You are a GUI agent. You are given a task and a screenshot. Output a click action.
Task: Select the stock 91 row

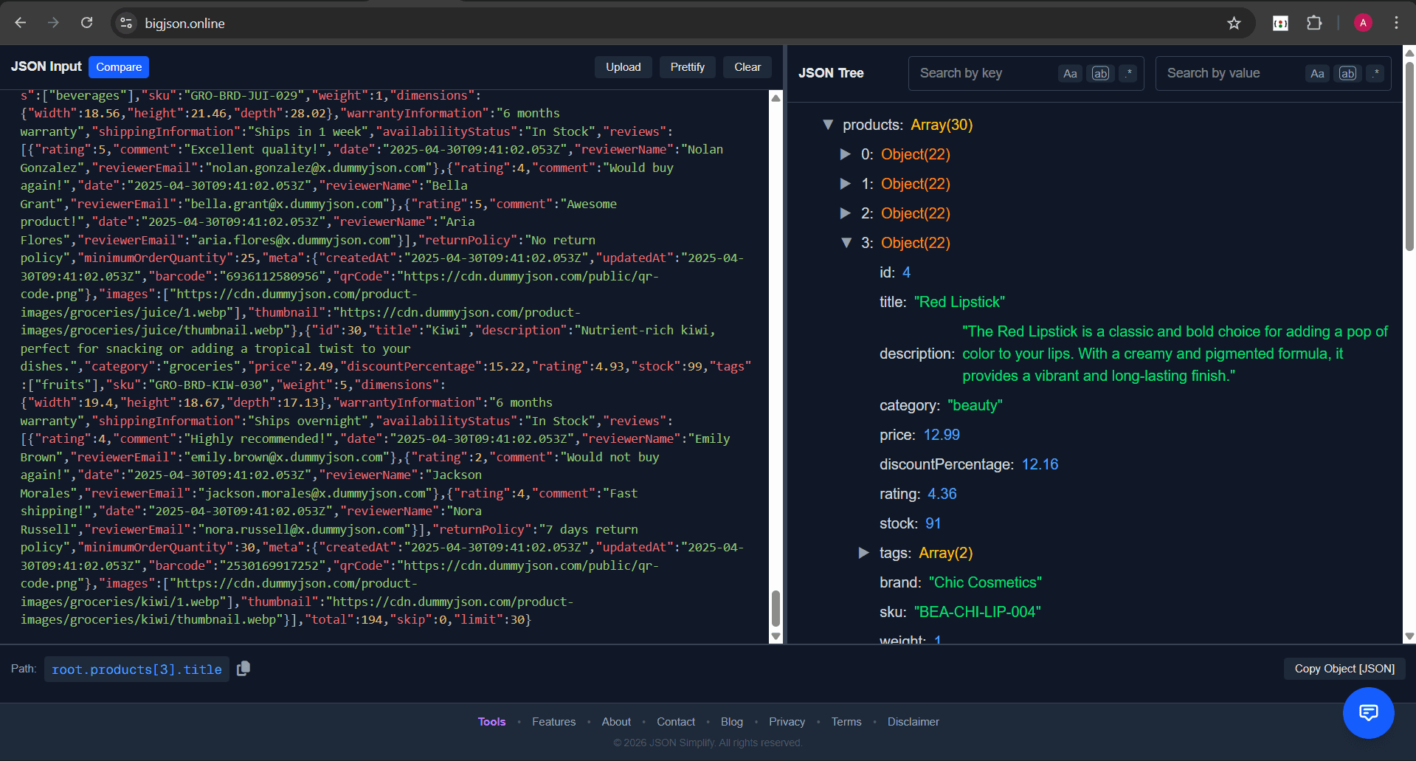click(910, 523)
